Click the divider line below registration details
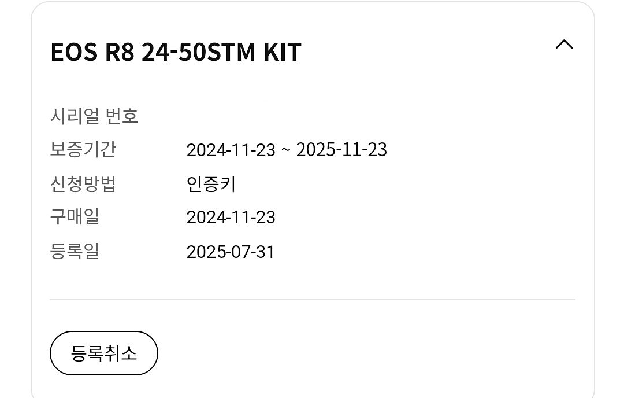The image size is (624, 398). [312, 299]
